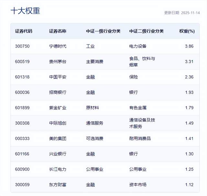Click the name 东方财富
The width and height of the screenshot is (207, 196).
(x=58, y=185)
